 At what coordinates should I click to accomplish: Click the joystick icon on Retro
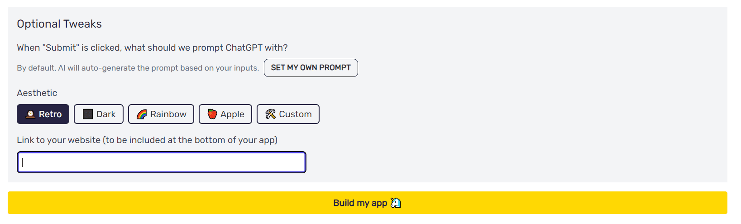(x=30, y=114)
